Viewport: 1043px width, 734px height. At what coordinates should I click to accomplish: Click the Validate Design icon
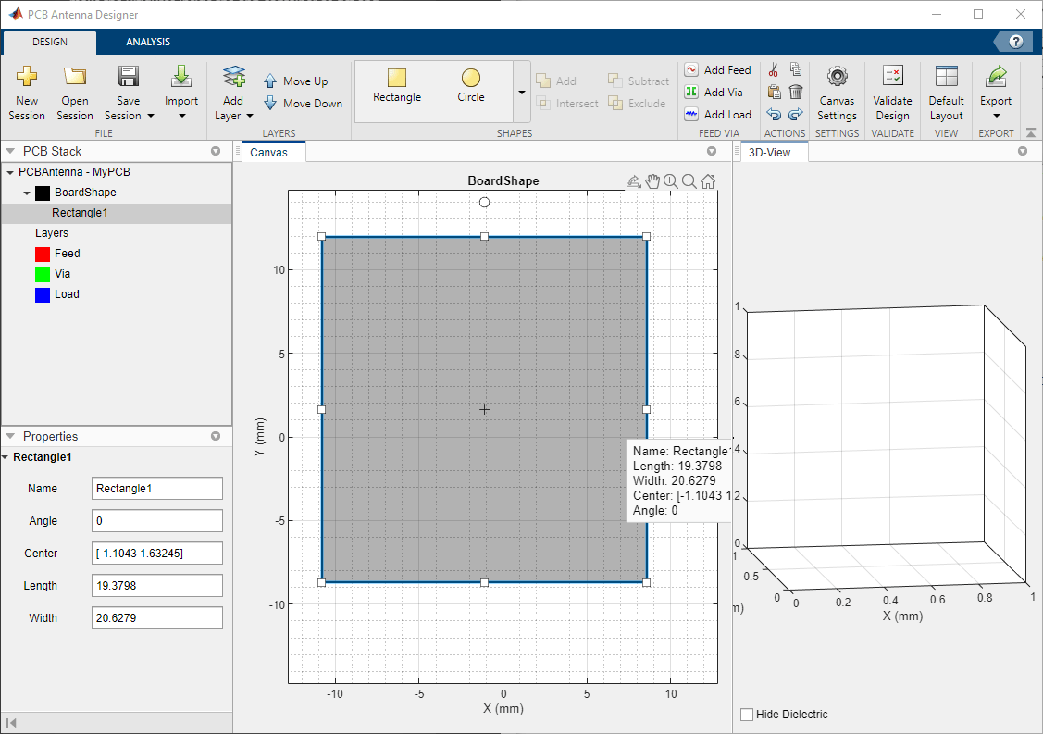892,78
